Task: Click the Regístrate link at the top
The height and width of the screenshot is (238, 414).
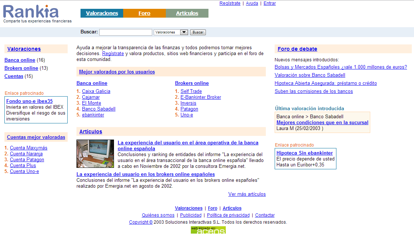Action: (230, 3)
